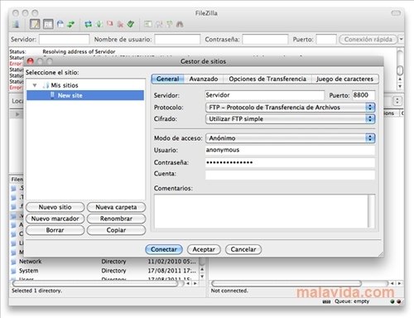This screenshot has width=414, height=318.
Task: Click the process queue icon
Action: point(99,24)
